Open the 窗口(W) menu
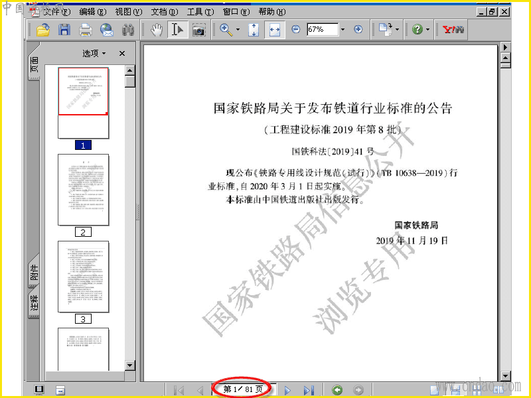 (x=236, y=12)
